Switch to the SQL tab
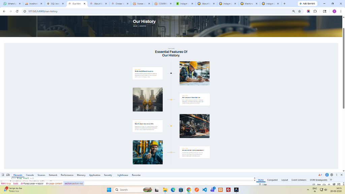 click(x=55, y=3)
